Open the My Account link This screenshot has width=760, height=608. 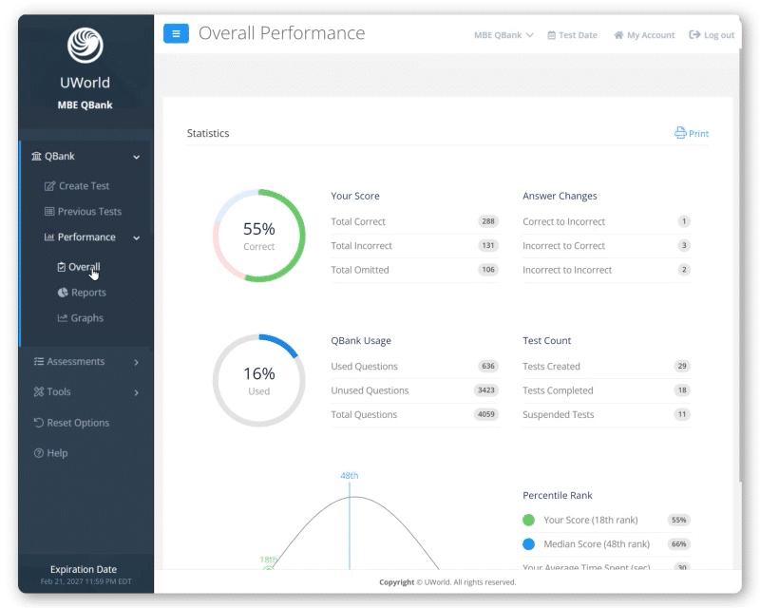[644, 35]
